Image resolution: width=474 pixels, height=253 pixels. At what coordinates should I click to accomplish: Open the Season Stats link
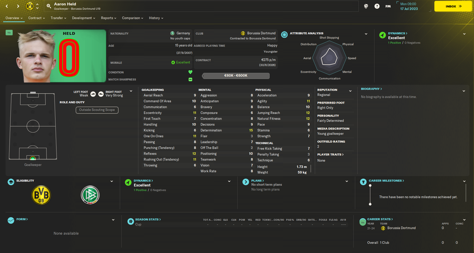148,219
